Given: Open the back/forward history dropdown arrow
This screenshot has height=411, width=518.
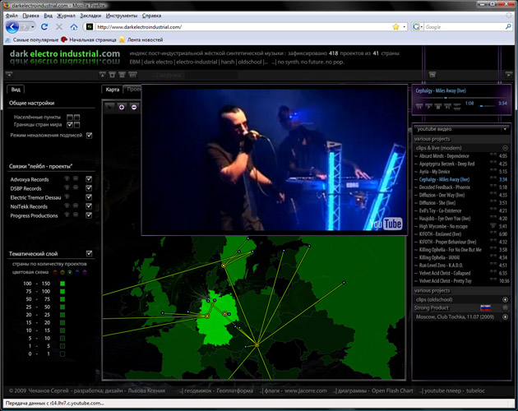Looking at the screenshot, I should tap(32, 27).
